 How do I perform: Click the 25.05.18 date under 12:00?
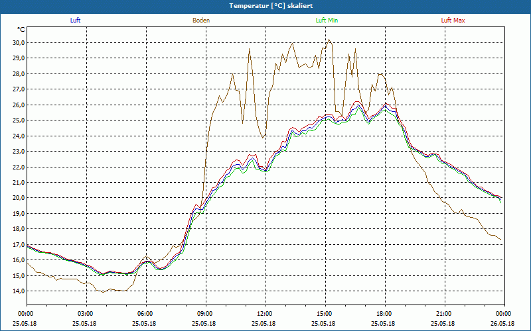click(264, 323)
